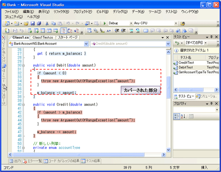Screen dimensions: 221x172
Task: Close the Properties panel
Action: [216, 103]
